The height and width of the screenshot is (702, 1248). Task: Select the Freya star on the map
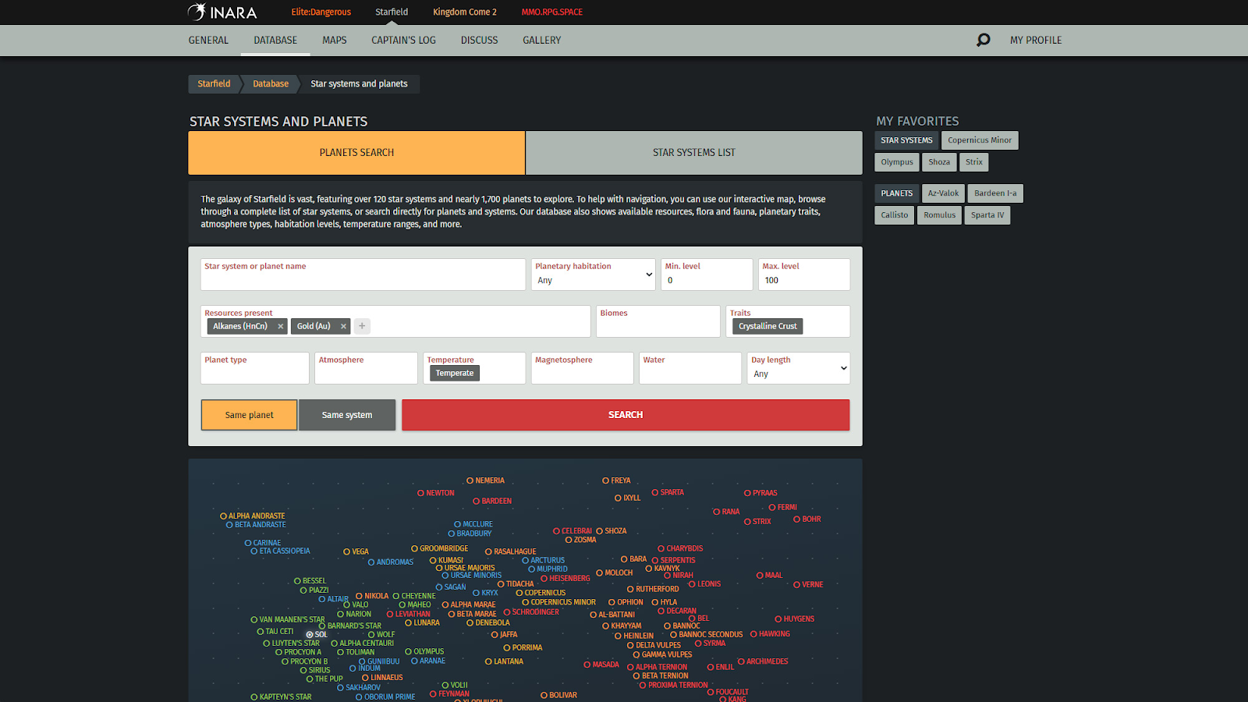coord(606,480)
